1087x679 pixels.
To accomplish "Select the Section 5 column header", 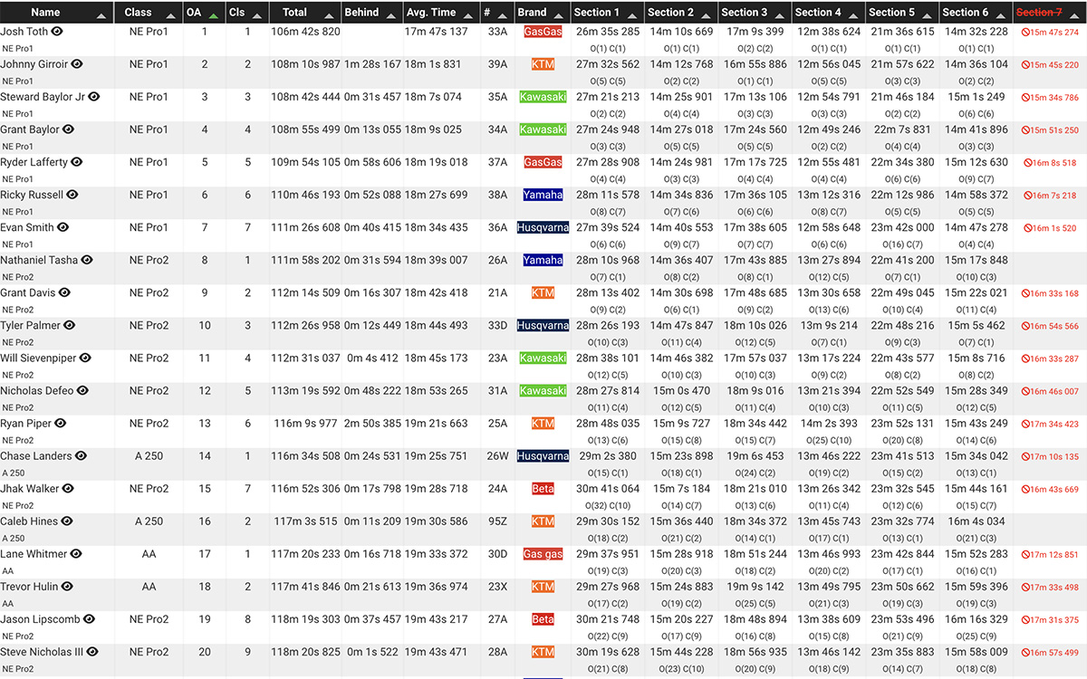I will click(902, 12).
